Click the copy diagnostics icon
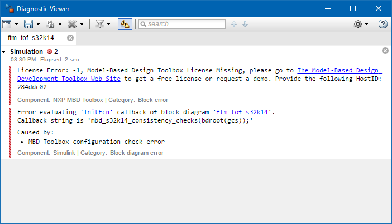The height and width of the screenshot is (224, 392). [50, 24]
